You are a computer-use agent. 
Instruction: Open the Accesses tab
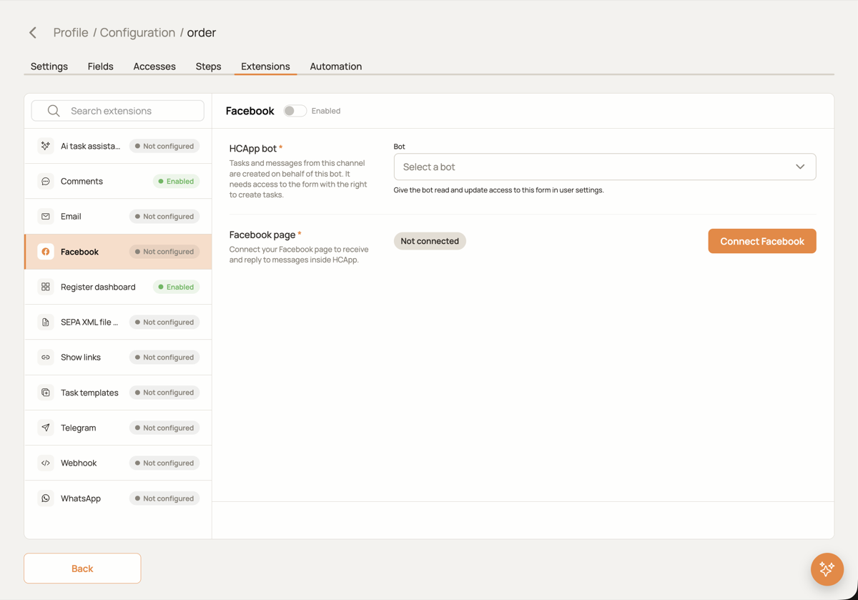click(x=154, y=67)
